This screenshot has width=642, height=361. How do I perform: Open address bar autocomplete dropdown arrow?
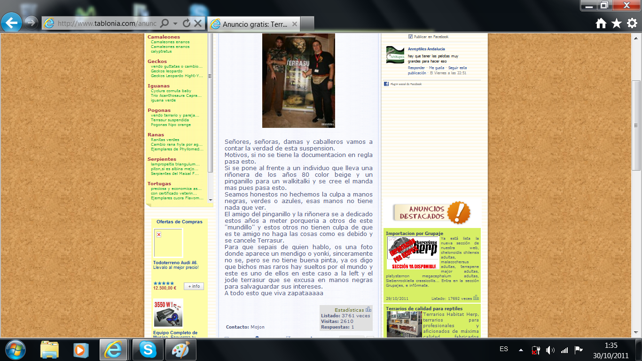coord(175,23)
